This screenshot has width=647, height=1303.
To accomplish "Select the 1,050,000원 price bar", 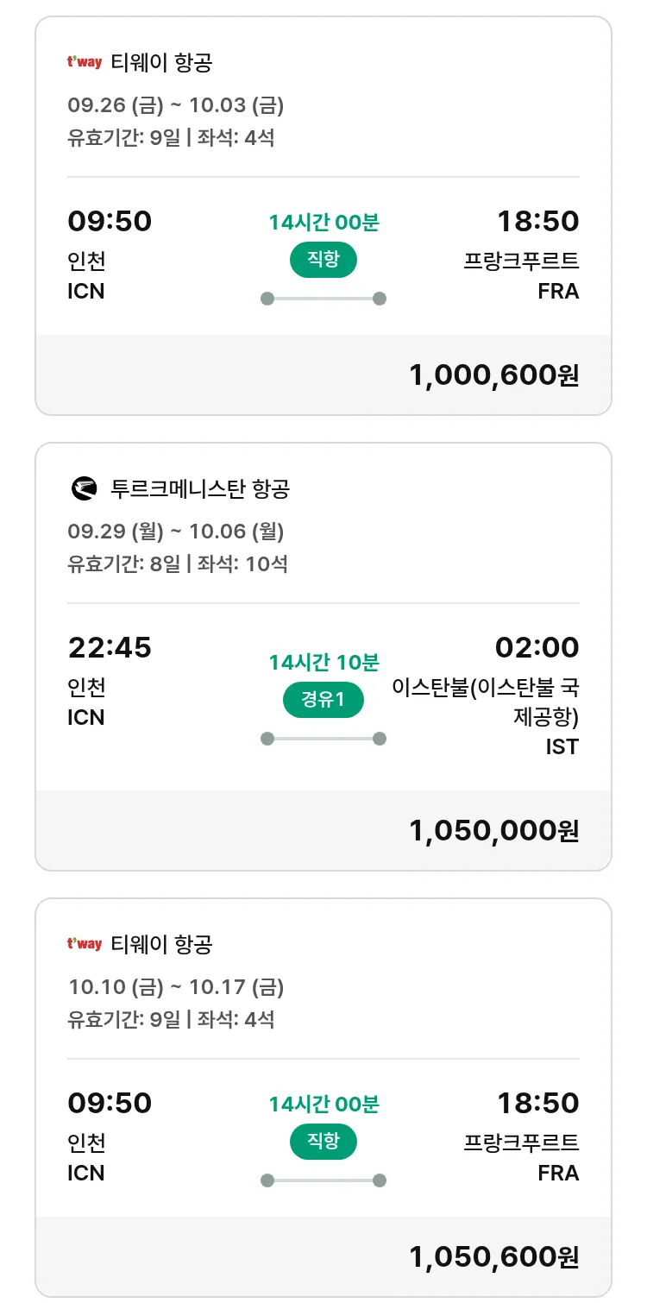I will [x=323, y=830].
